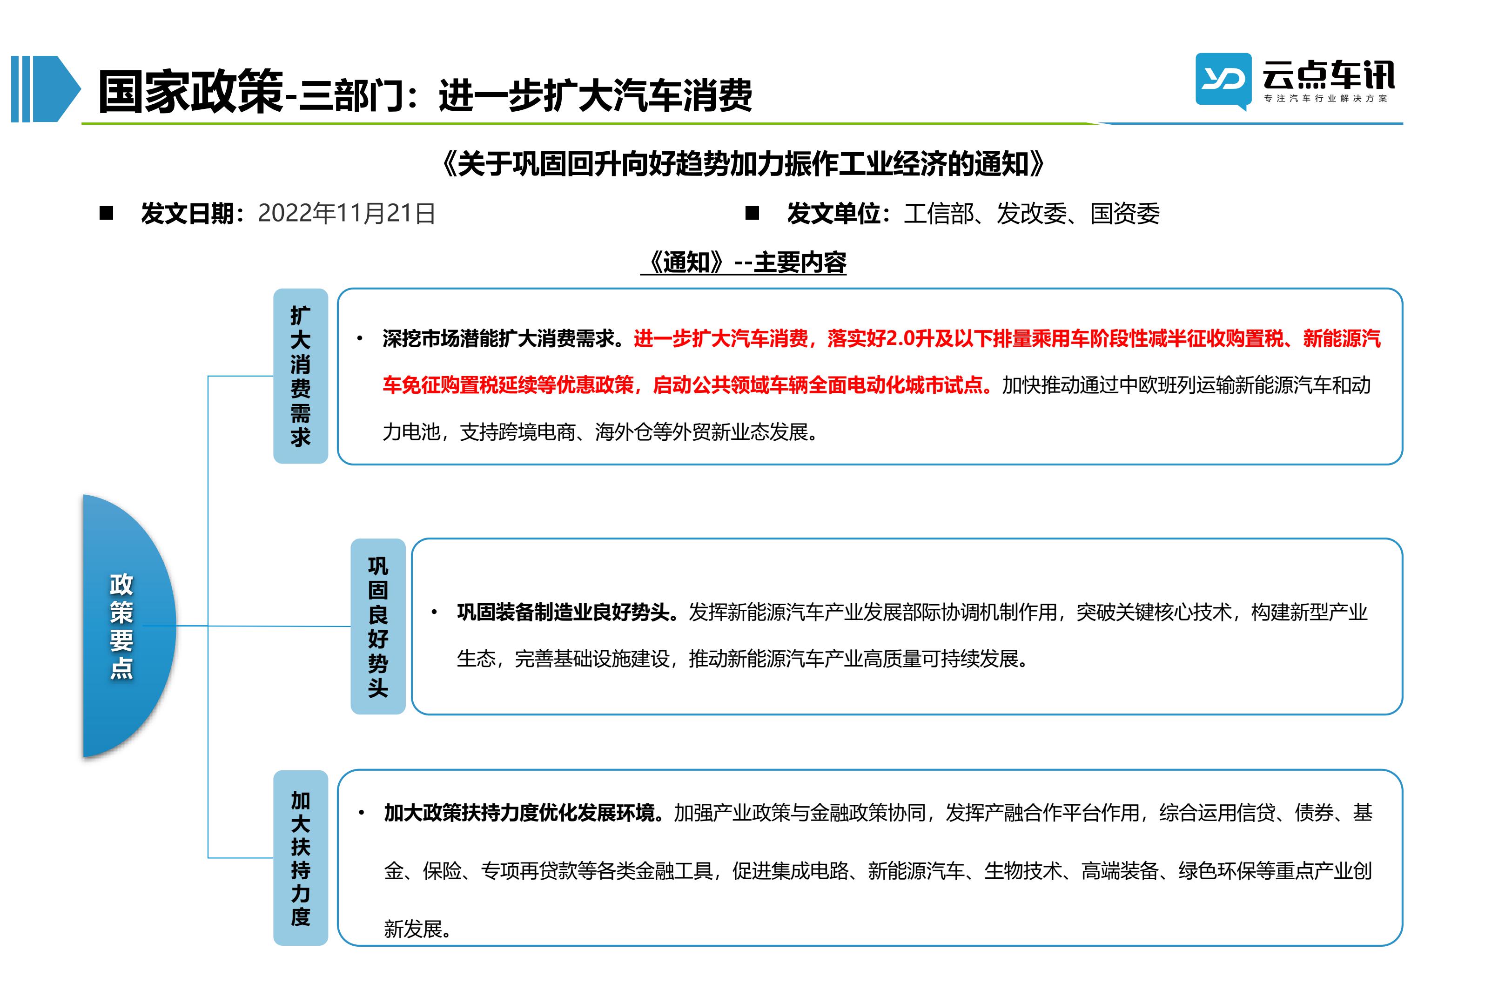Click the square bullet before 发文日期

click(x=107, y=213)
